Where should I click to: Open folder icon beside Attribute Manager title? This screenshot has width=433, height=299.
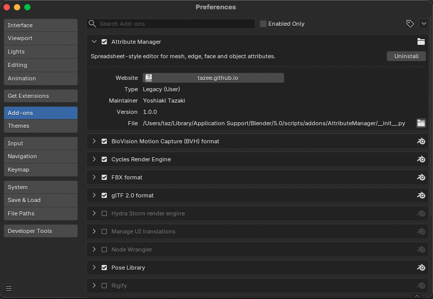(421, 42)
